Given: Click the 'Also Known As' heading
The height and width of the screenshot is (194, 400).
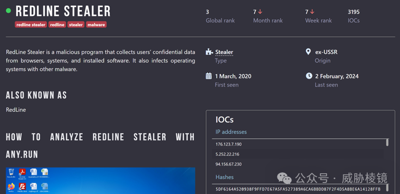Looking at the screenshot, I should (x=36, y=95).
